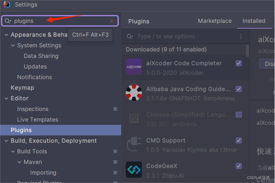This screenshot has height=183, width=275.
Task: Click the plugin search field
Action: [x=183, y=37]
